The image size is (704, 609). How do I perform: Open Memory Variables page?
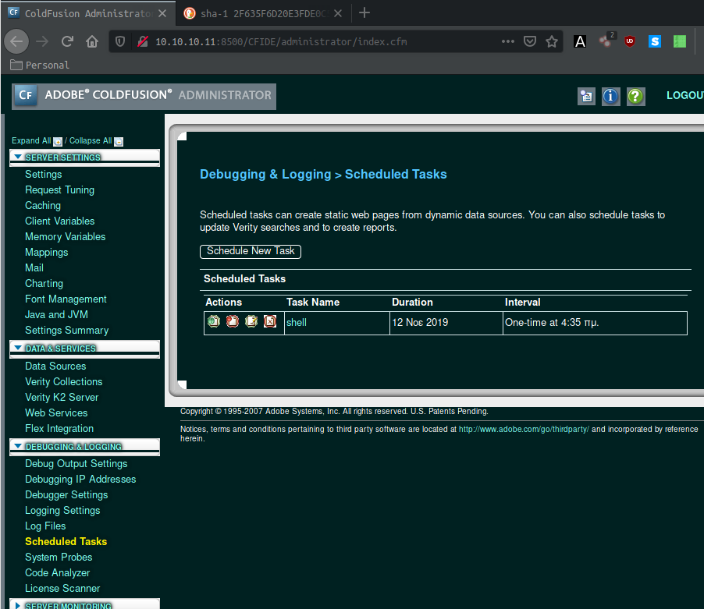pos(65,237)
